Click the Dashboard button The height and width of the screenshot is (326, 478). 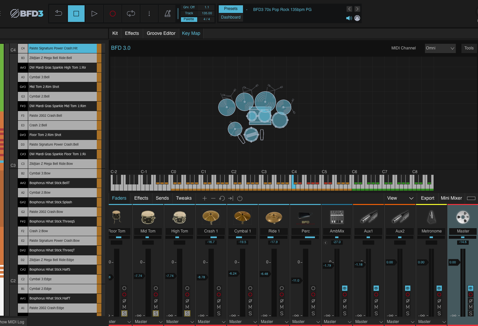(231, 17)
